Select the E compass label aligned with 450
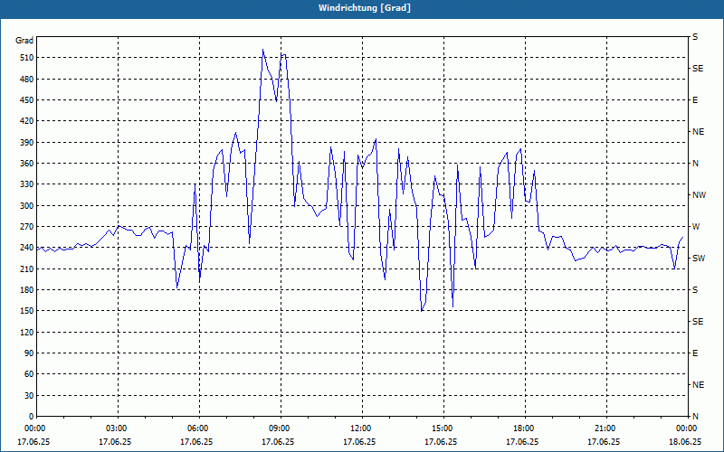724x452 pixels. (x=695, y=100)
